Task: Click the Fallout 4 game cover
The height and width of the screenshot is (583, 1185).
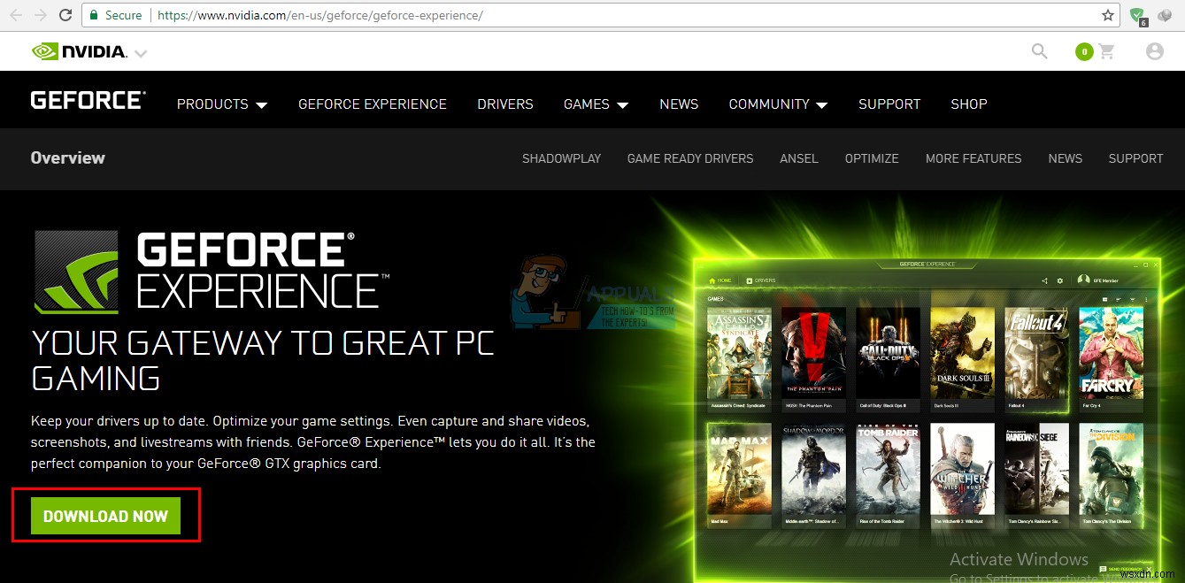Action: coord(1037,354)
